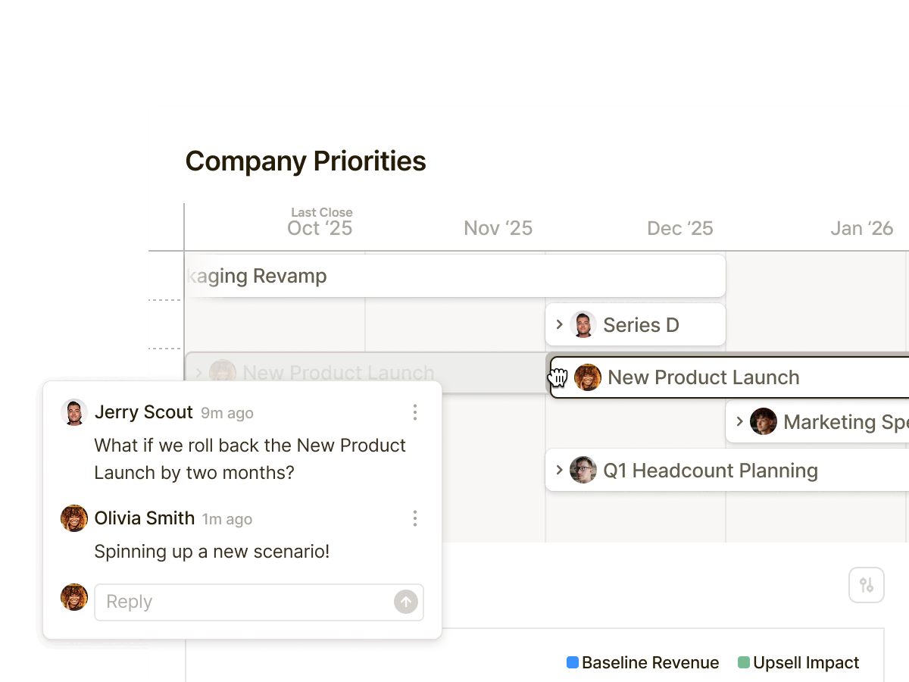Screen dimensions: 909x682
Task: Click the avatar on the Series D bar
Action: (583, 324)
